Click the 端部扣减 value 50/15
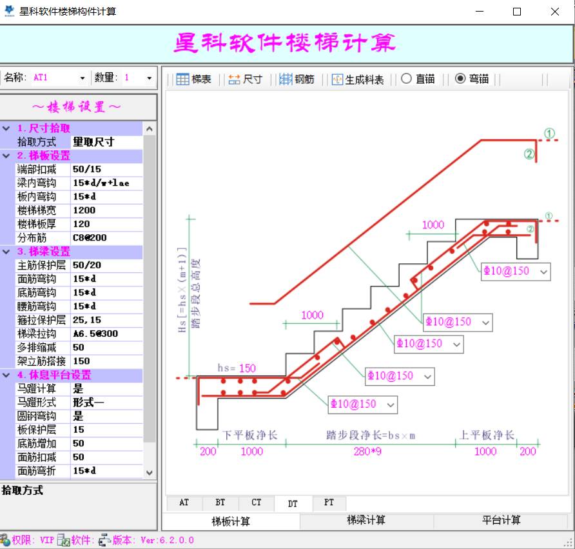This screenshot has height=549, width=575. pyautogui.click(x=106, y=170)
